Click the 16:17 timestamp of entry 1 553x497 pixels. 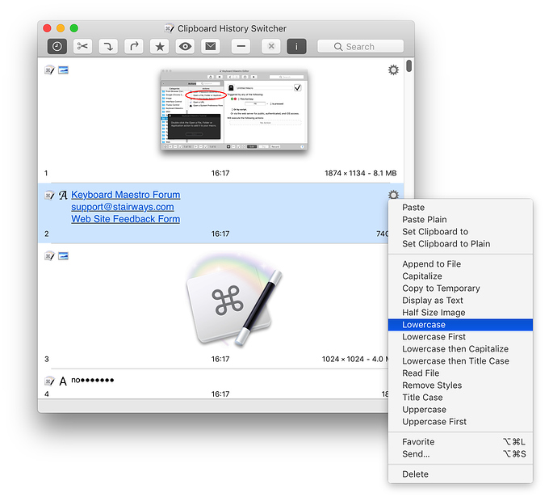[220, 173]
